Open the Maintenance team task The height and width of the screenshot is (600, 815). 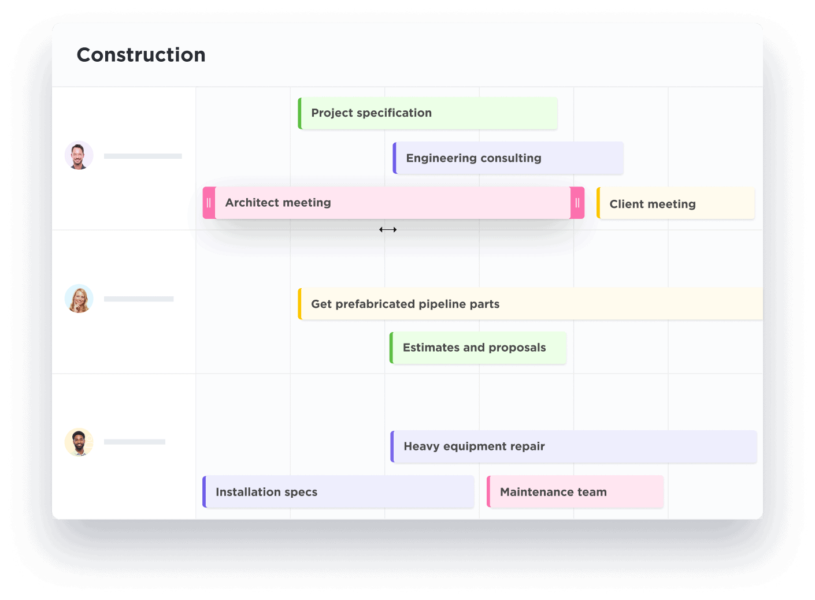(576, 492)
